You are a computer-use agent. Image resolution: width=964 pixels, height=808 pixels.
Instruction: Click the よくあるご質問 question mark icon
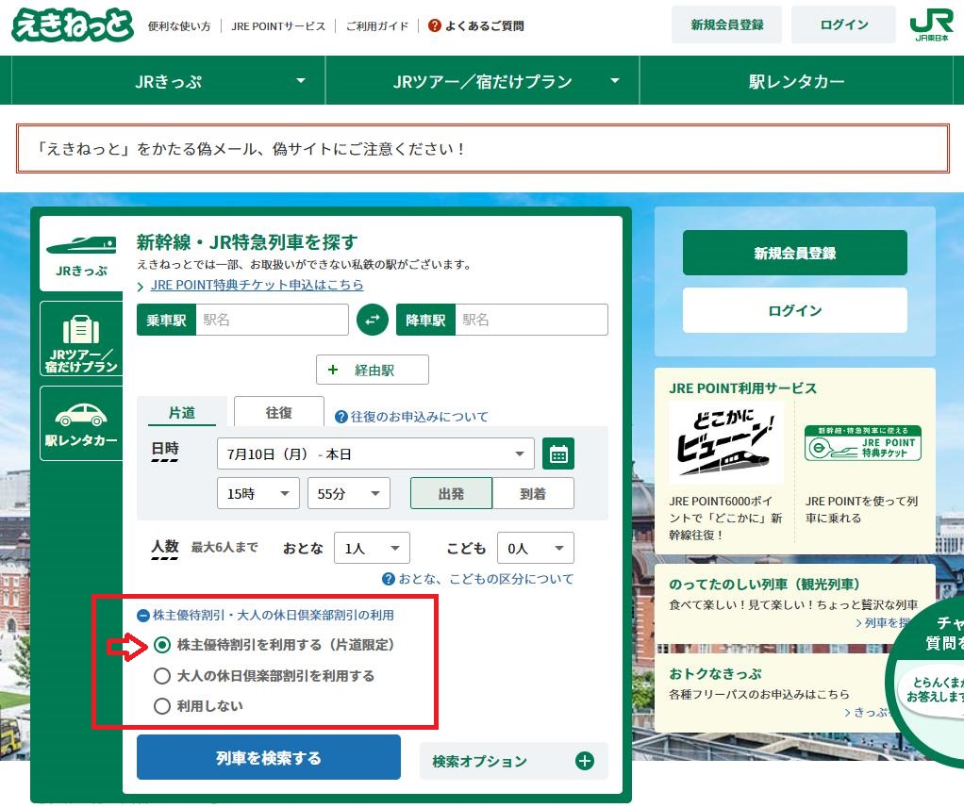click(x=435, y=25)
